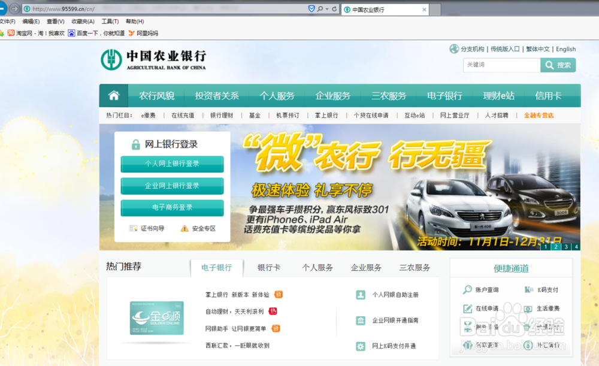Image resolution: width=599 pixels, height=366 pixels.
Task: Click the 金融专营店 link
Action: pyautogui.click(x=539, y=116)
